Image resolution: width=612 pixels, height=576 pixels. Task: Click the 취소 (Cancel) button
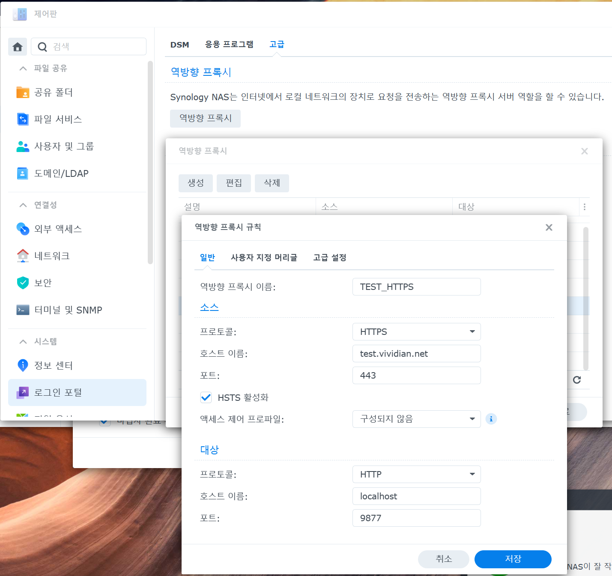click(x=443, y=559)
